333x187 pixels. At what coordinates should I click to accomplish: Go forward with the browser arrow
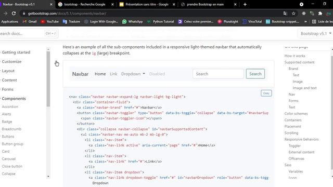(x=6, y=14)
